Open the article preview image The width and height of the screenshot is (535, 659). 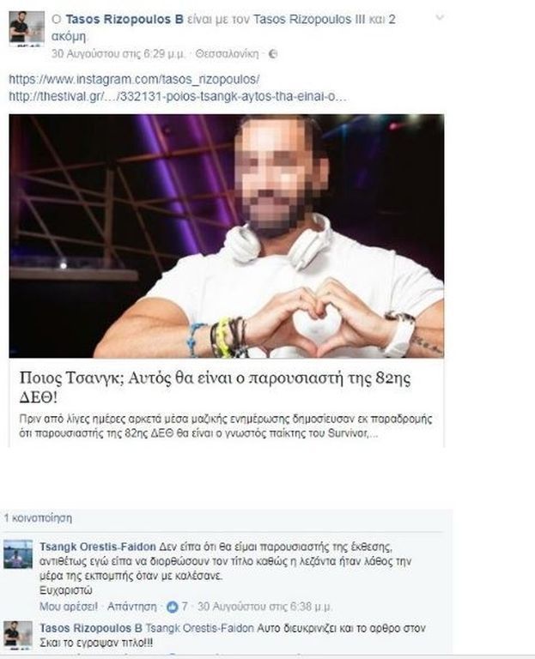(x=227, y=236)
